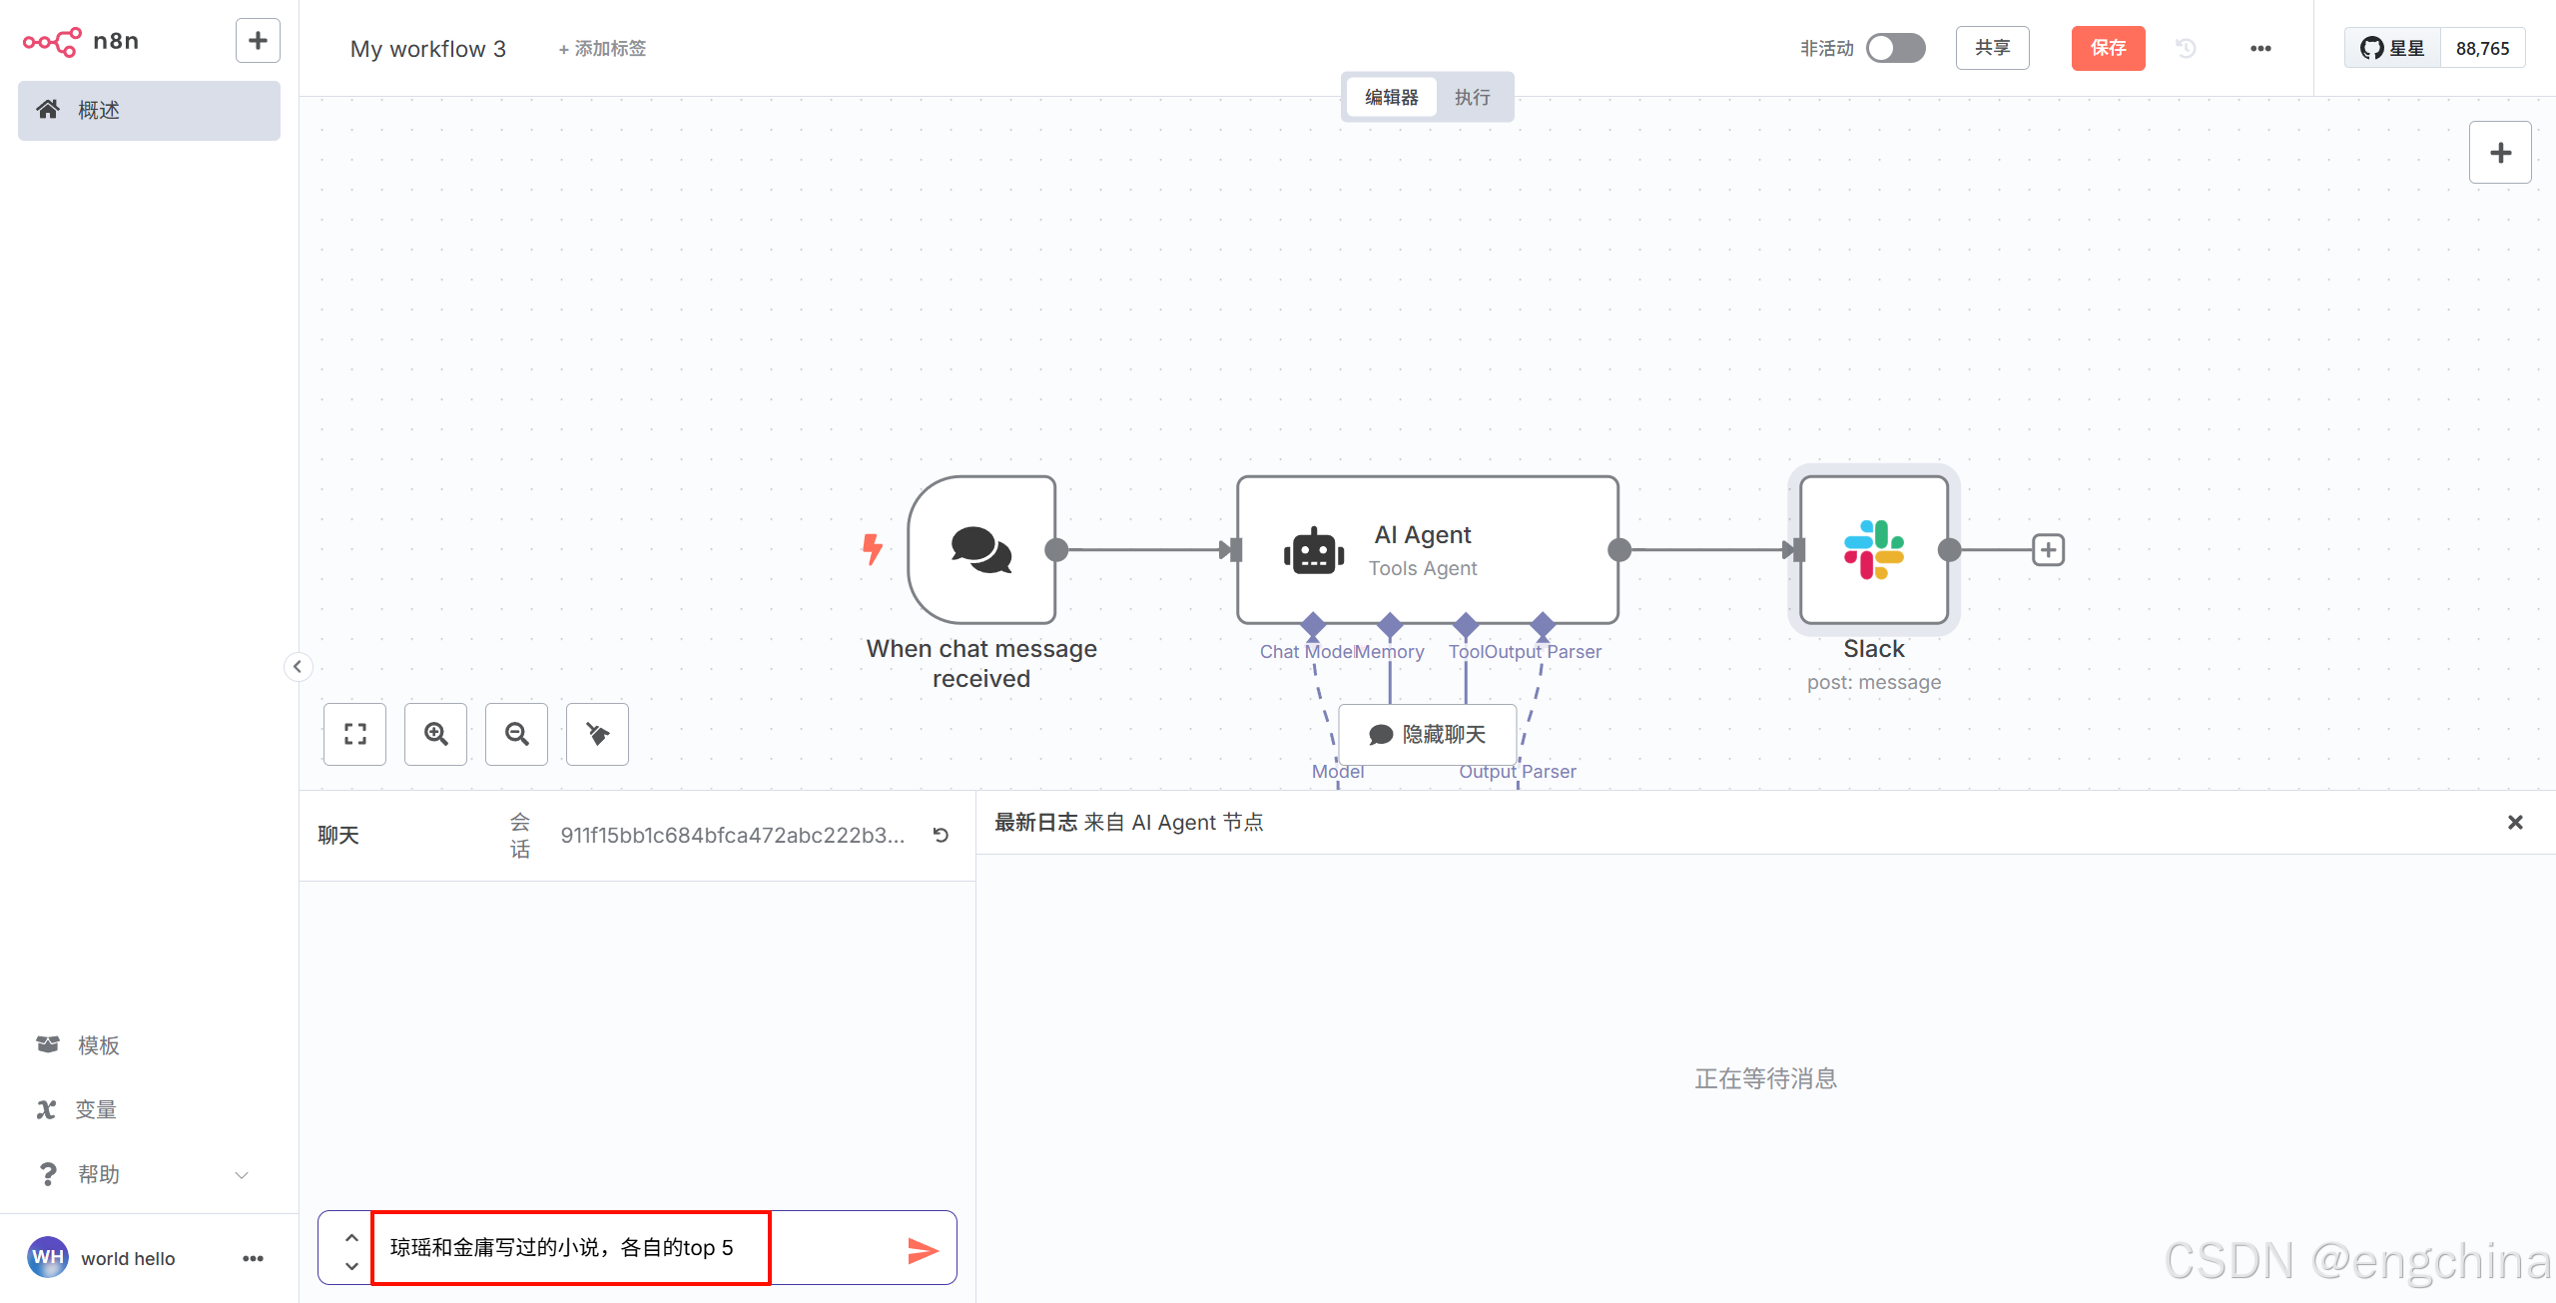Click the tidy-up workflow broom icon
The image size is (2556, 1303).
click(x=597, y=734)
